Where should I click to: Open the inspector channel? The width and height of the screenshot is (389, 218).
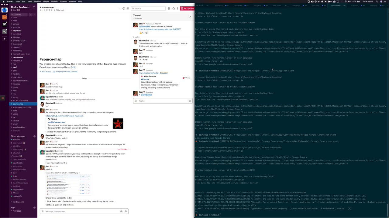click(x=17, y=31)
